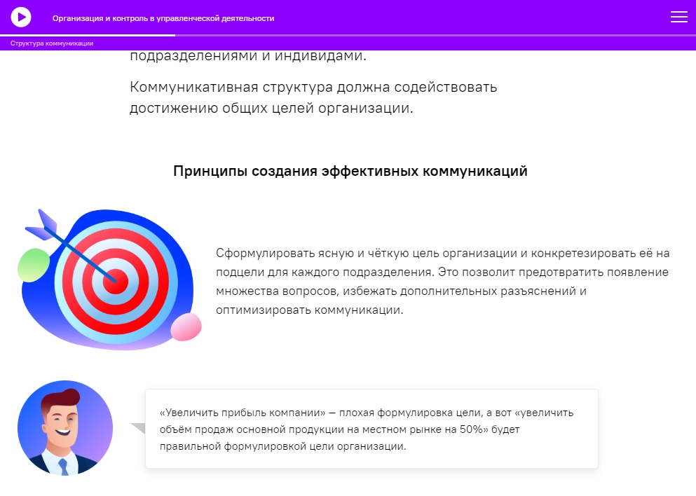This screenshot has width=696, height=496.
Task: Click the course title «Организация и контроль в управленческой деятельности»
Action: (163, 18)
